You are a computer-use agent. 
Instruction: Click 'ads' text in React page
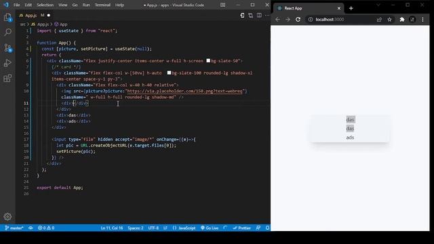pyautogui.click(x=350, y=138)
